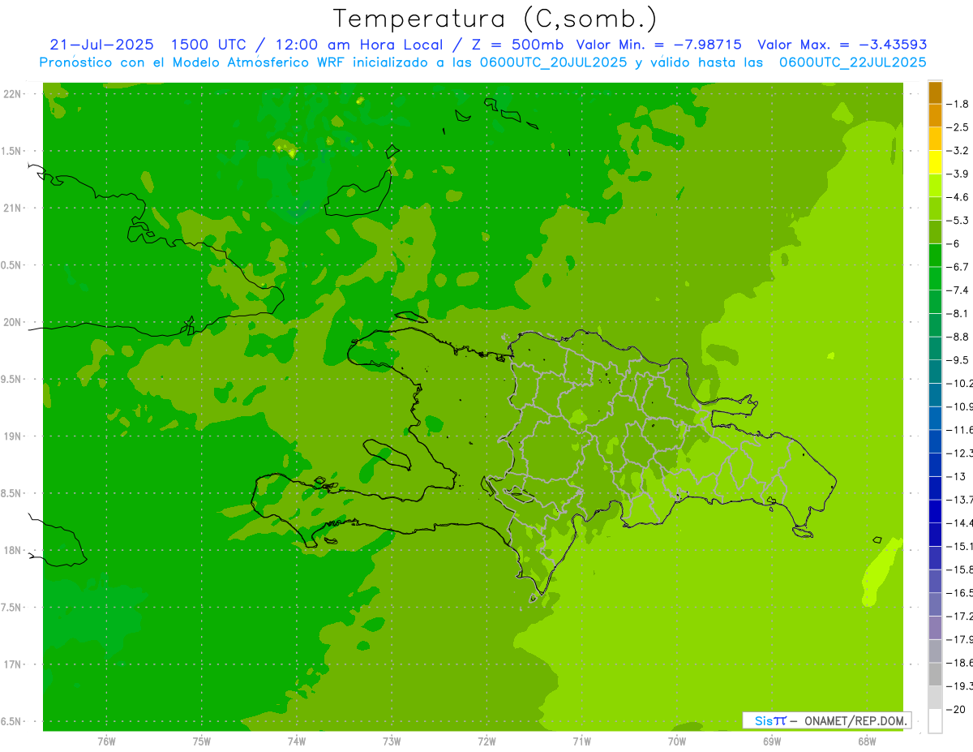The image size is (973, 752).
Task: Click the '75W' longitude label
Action: (202, 741)
